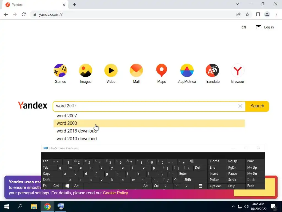Choose suggestion word 2007

(149, 116)
